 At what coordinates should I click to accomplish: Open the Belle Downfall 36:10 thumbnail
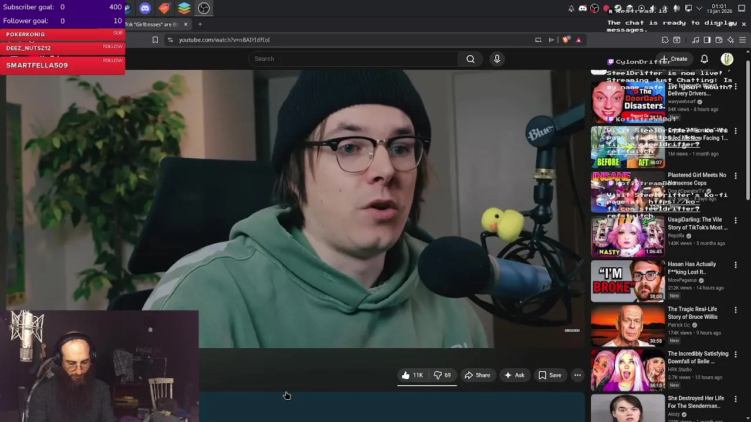628,370
